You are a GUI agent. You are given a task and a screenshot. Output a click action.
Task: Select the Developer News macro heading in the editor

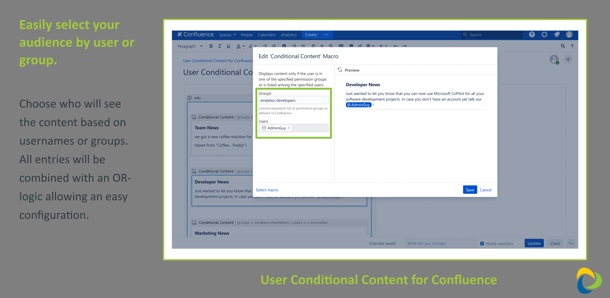[x=212, y=182]
